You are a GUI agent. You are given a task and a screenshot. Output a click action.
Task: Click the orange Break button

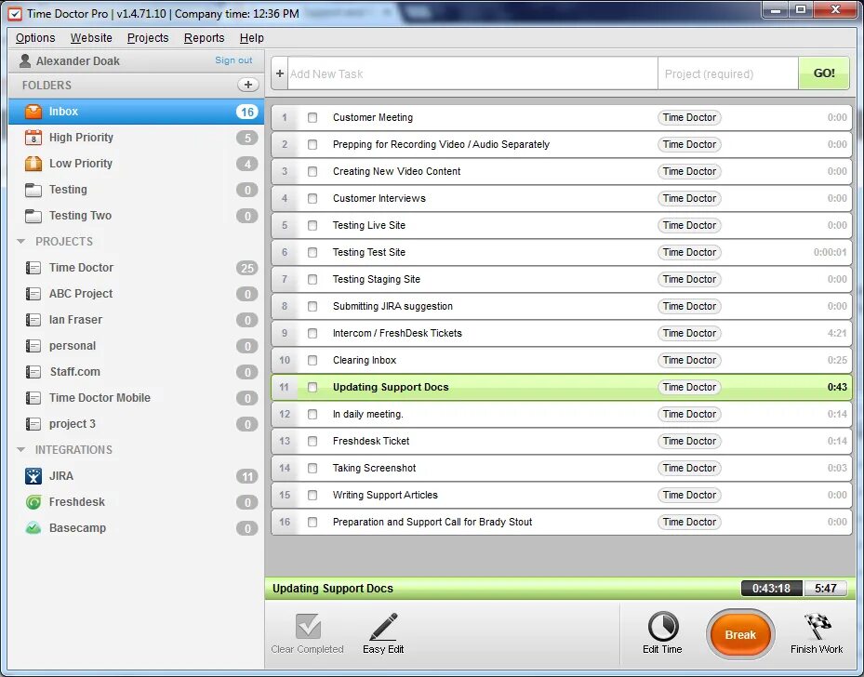(740, 634)
